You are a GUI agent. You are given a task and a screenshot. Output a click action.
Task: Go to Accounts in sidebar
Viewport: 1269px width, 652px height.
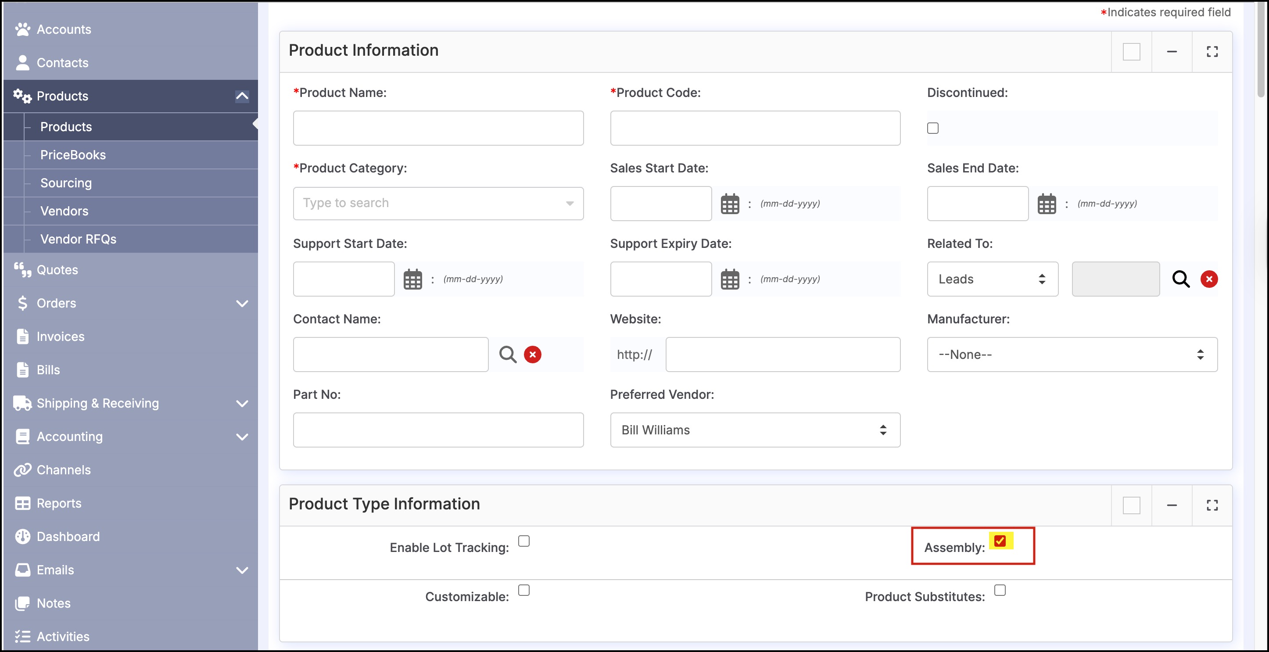(x=64, y=29)
